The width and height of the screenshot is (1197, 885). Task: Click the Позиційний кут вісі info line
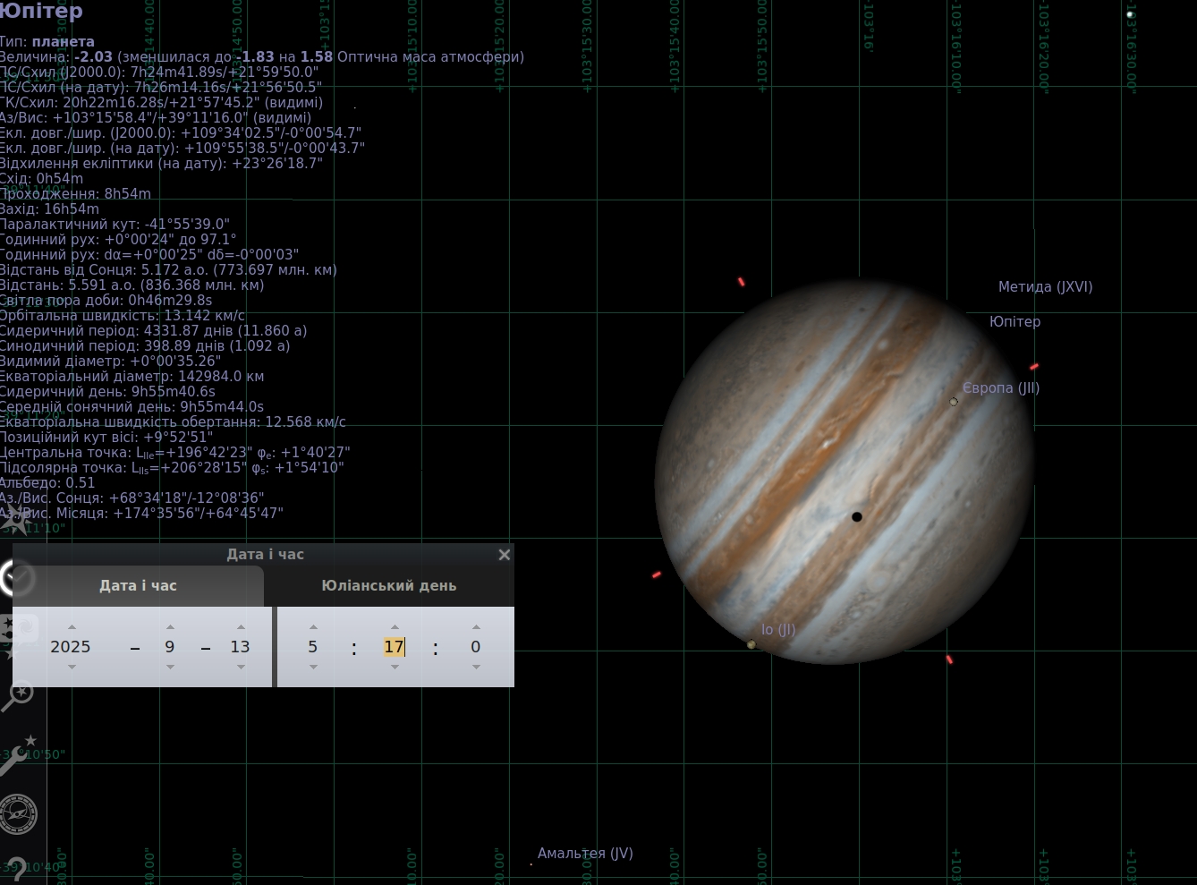[106, 437]
